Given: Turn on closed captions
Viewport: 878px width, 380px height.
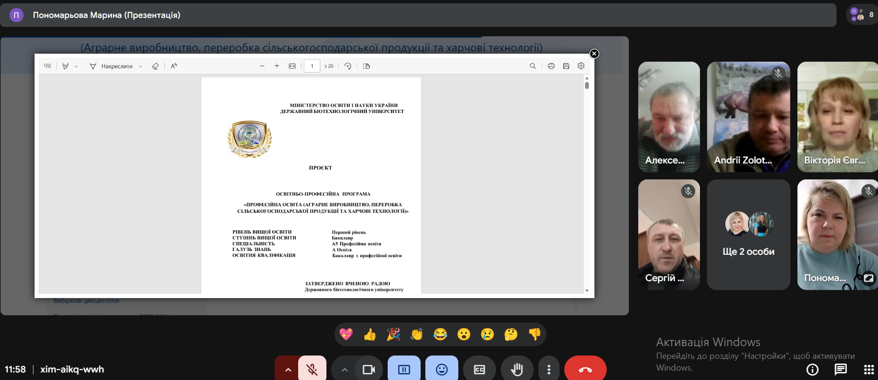Looking at the screenshot, I should 479,370.
